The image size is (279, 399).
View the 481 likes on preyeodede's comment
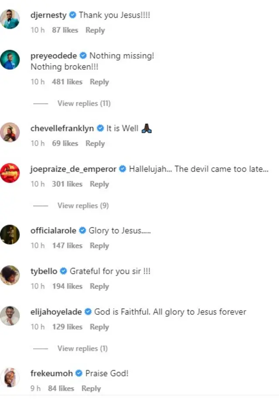point(67,82)
